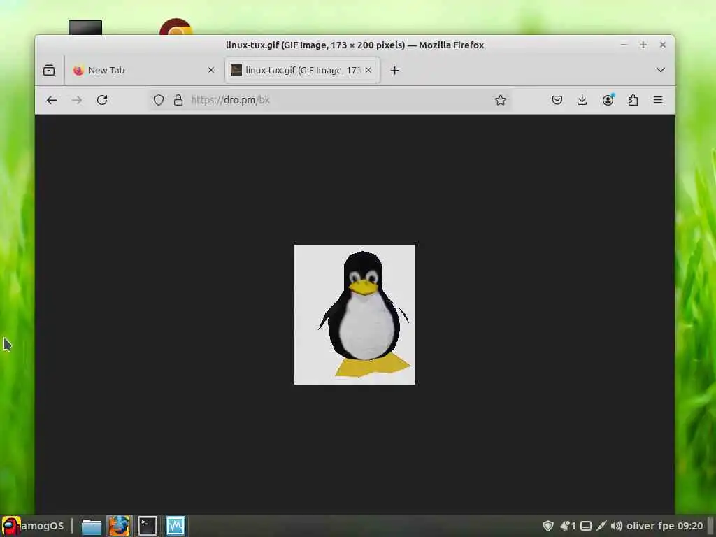Screen dimensions: 716x537
Task: Open the extensions panel
Action: [x=633, y=100]
